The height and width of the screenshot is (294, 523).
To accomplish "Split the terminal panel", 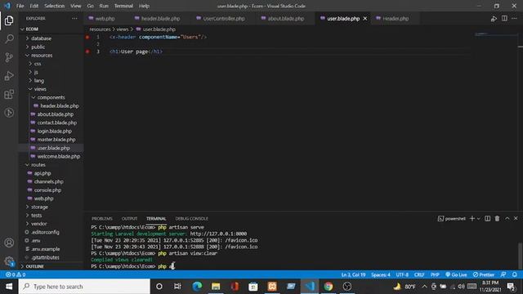I will (487, 218).
